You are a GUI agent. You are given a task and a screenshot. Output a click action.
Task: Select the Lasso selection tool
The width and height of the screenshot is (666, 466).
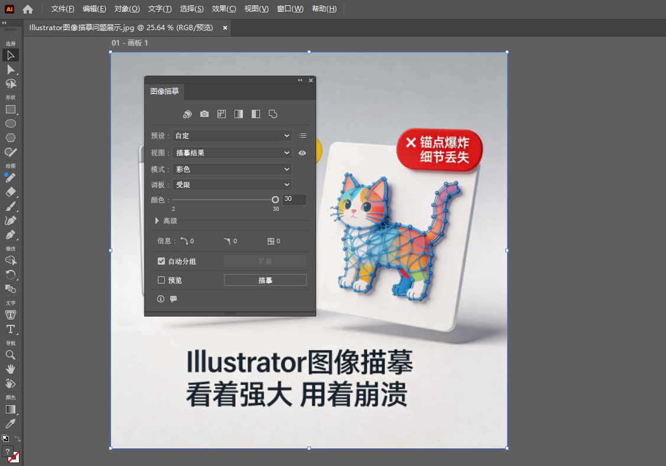11,84
